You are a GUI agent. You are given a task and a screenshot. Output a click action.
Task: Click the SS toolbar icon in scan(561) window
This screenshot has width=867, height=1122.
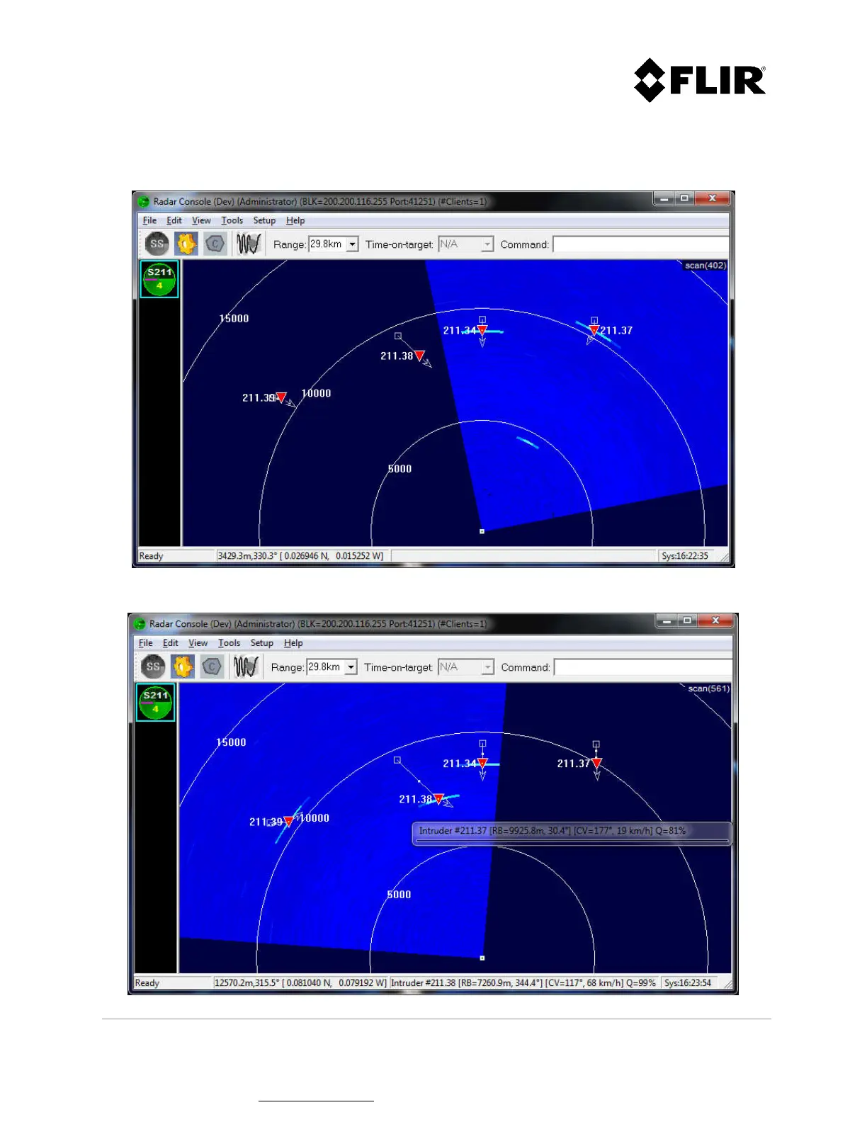(x=153, y=667)
